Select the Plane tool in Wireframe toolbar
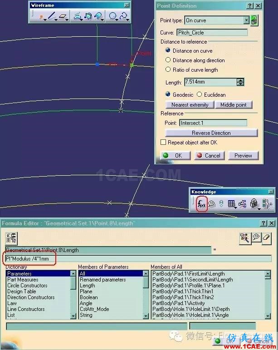This screenshot has height=350, width=278. coord(63,16)
